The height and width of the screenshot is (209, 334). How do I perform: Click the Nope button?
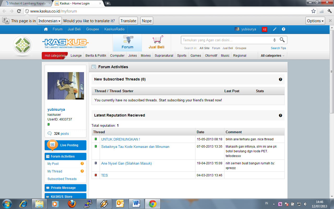(147, 21)
